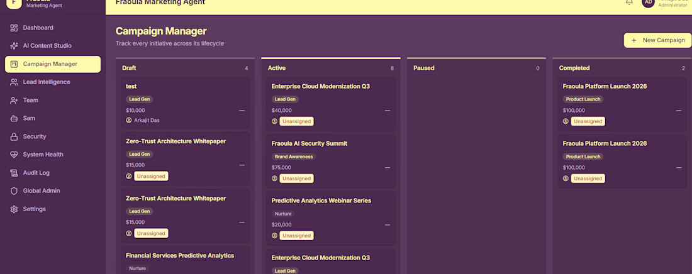
Task: Click the Lead Gen tag on test card
Action: click(x=140, y=99)
